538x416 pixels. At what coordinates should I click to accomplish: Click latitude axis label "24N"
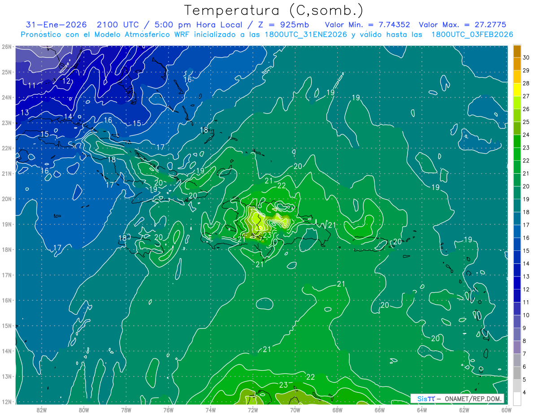click(7, 97)
